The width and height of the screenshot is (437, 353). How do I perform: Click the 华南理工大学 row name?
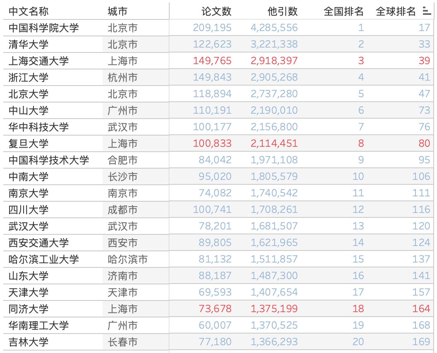pos(38,325)
